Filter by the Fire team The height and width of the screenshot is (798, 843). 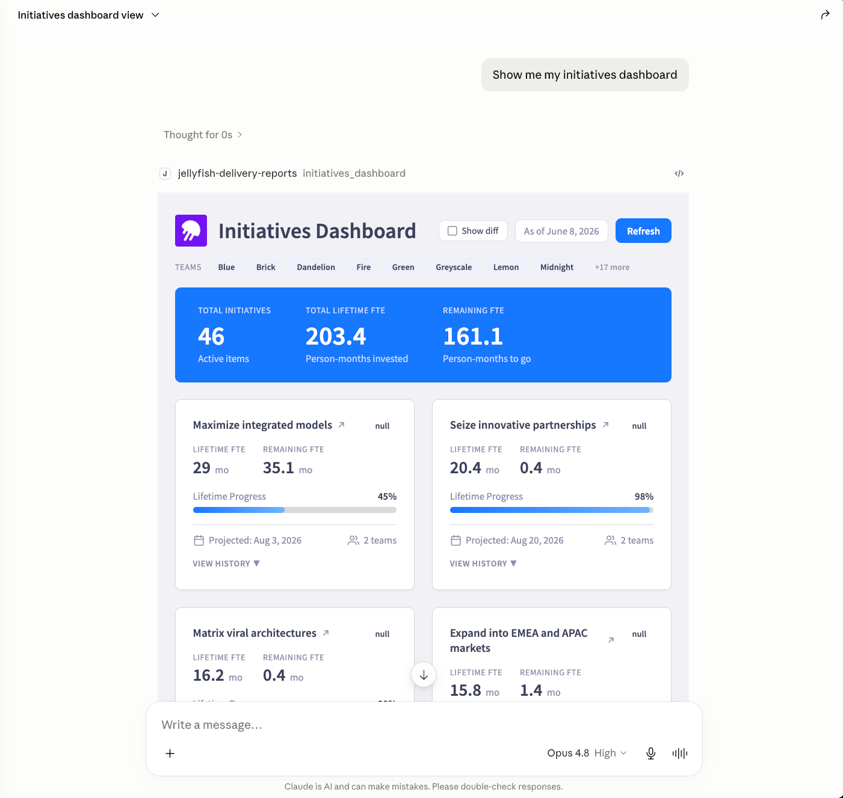click(363, 267)
